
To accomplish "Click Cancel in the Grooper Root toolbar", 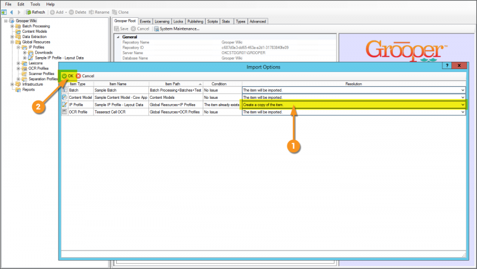I will [140, 29].
